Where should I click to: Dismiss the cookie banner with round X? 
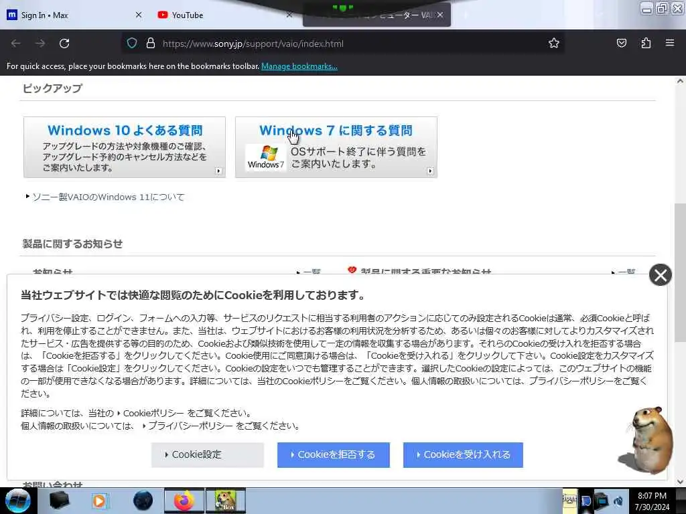[660, 275]
